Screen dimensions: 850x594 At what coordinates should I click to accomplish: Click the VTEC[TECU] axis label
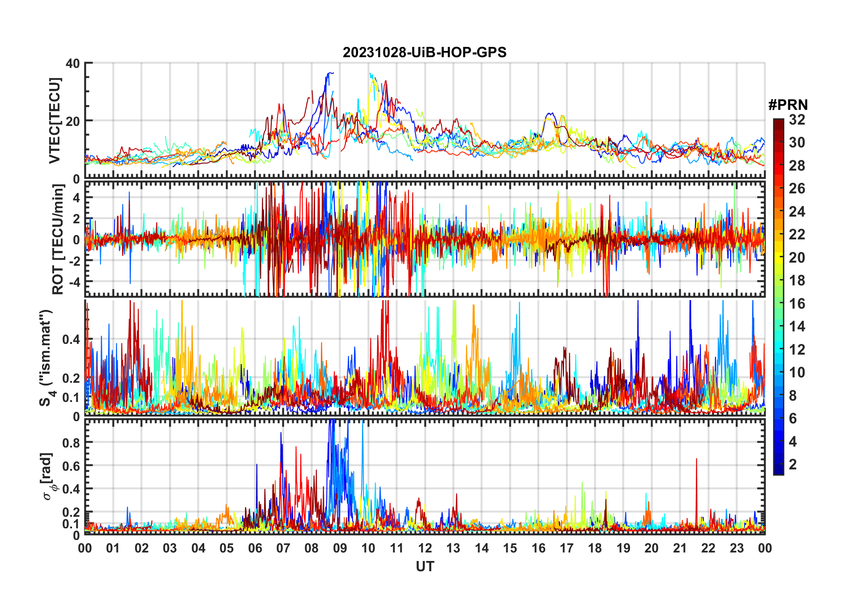[54, 121]
